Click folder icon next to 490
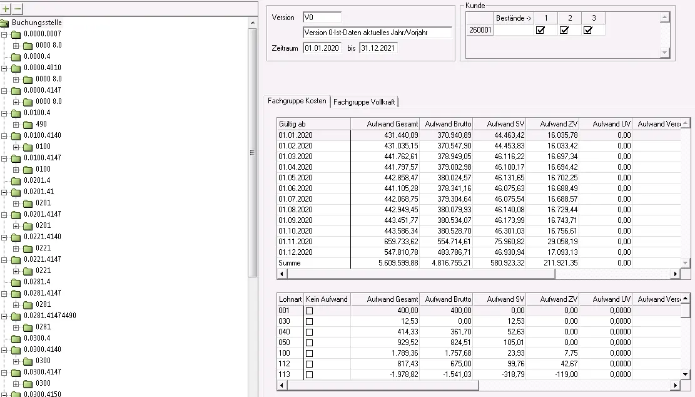The height and width of the screenshot is (397, 695). (28, 124)
